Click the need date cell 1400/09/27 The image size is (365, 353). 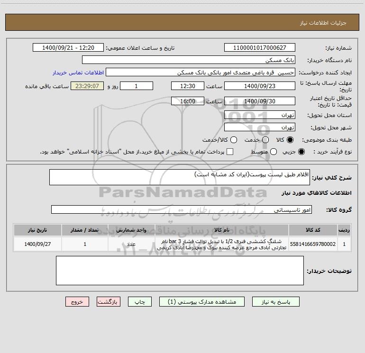tap(37, 244)
